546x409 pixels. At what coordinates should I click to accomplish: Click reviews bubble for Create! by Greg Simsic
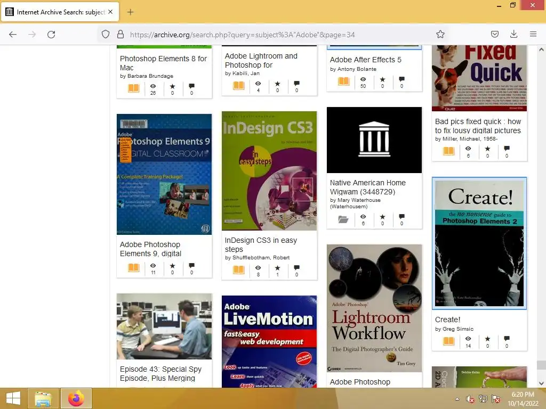507,338
